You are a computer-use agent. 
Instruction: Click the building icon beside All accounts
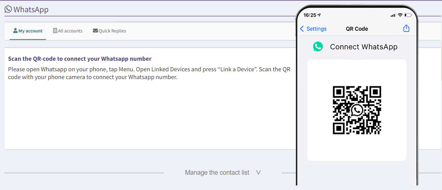(x=55, y=31)
